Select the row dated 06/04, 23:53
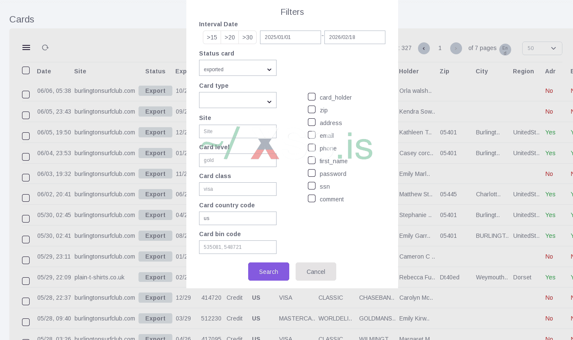Image resolution: width=573 pixels, height=340 pixels. pyautogui.click(x=26, y=157)
